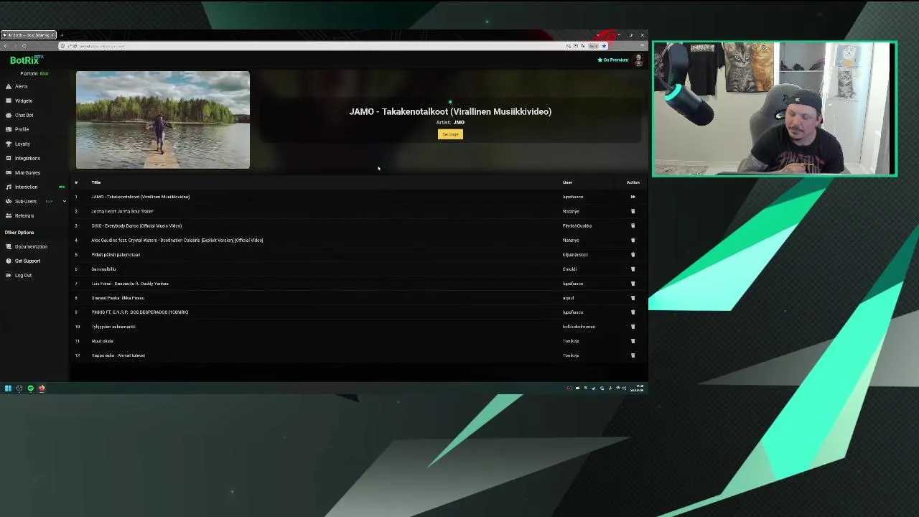Click the Mini-Games gamepad icon

click(x=9, y=172)
